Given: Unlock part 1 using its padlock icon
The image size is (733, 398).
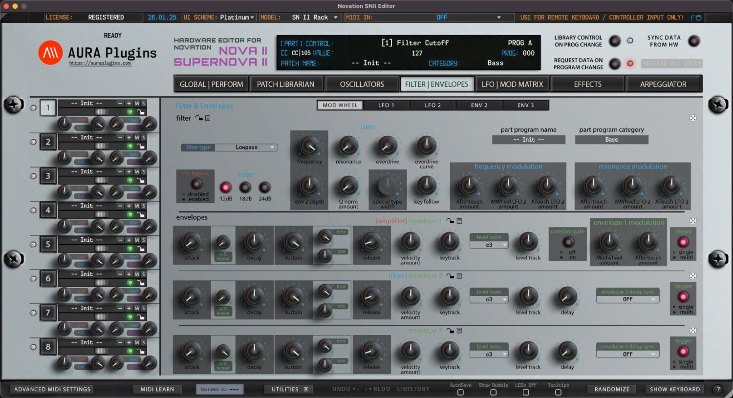Looking at the screenshot, I should tap(140, 112).
